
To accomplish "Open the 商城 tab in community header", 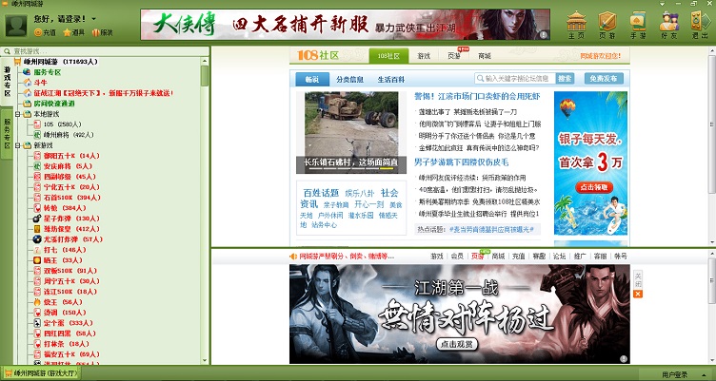I will pos(485,56).
